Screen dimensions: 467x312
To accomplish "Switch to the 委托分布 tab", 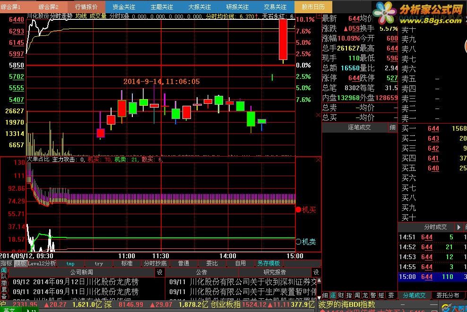I will pos(448,295).
